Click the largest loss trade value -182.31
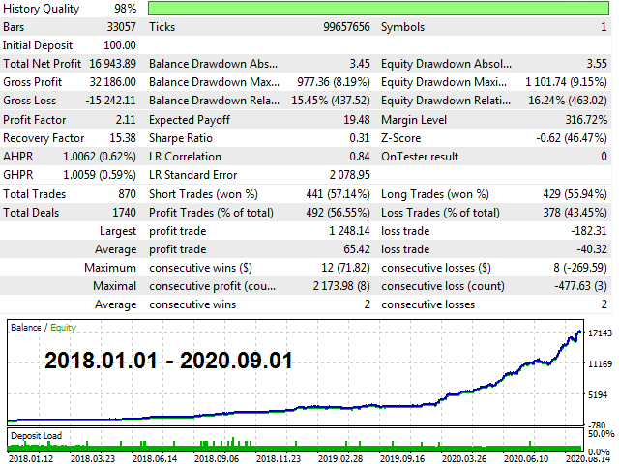Screen dimensions: 619x464 pyautogui.click(x=587, y=230)
